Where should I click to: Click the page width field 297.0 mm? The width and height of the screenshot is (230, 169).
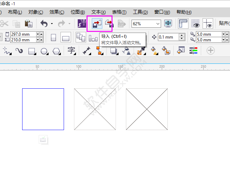23,34
